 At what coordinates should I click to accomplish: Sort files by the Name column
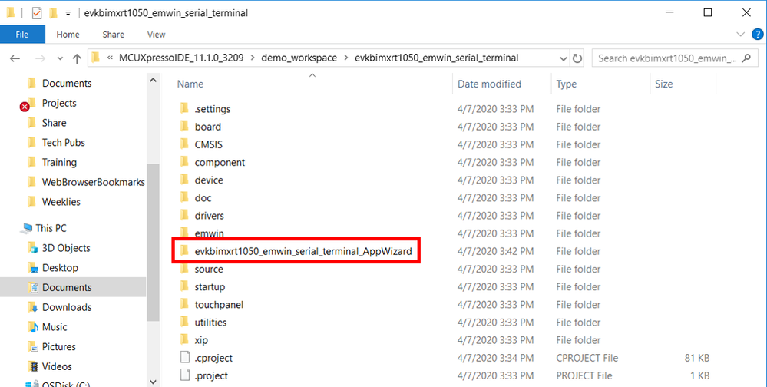pos(190,84)
